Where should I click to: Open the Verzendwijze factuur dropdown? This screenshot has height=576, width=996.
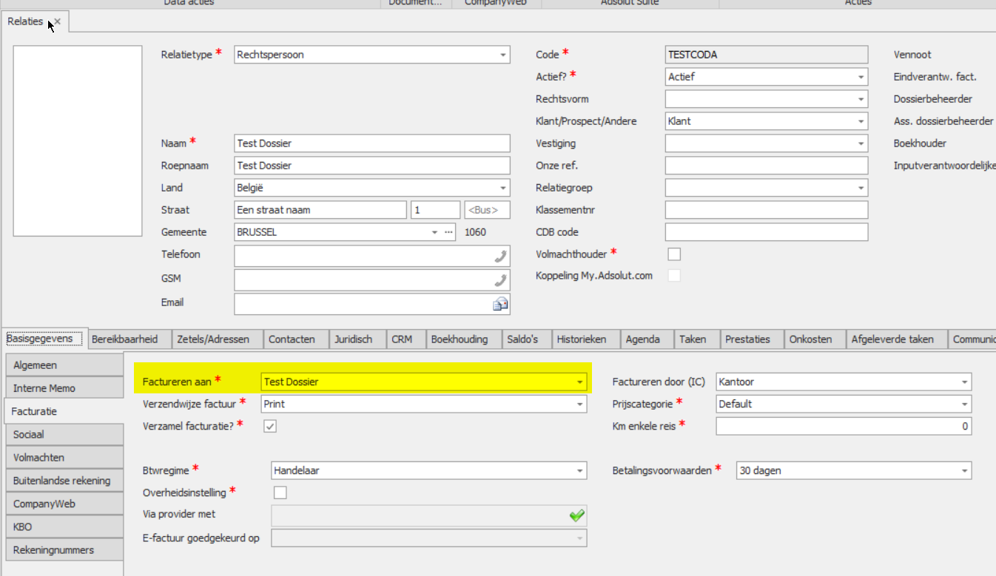tap(579, 404)
